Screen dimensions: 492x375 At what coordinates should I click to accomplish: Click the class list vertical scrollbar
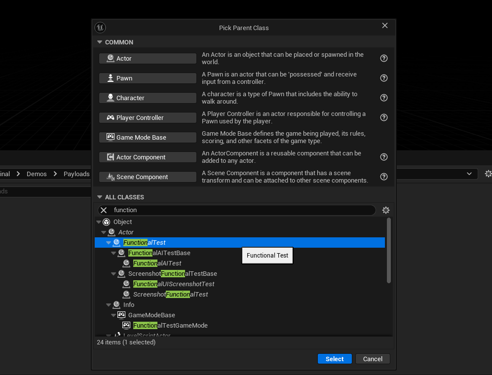pyautogui.click(x=389, y=251)
